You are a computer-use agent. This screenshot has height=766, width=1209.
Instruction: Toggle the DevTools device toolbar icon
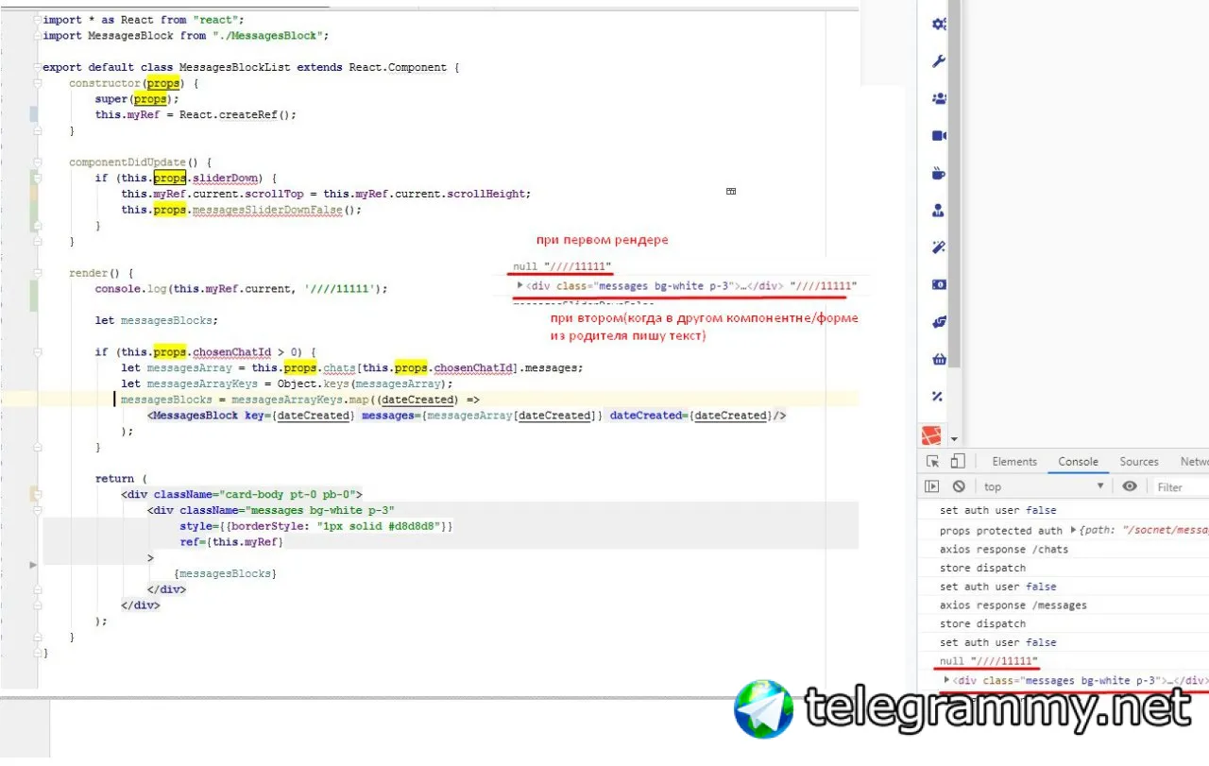coord(957,462)
